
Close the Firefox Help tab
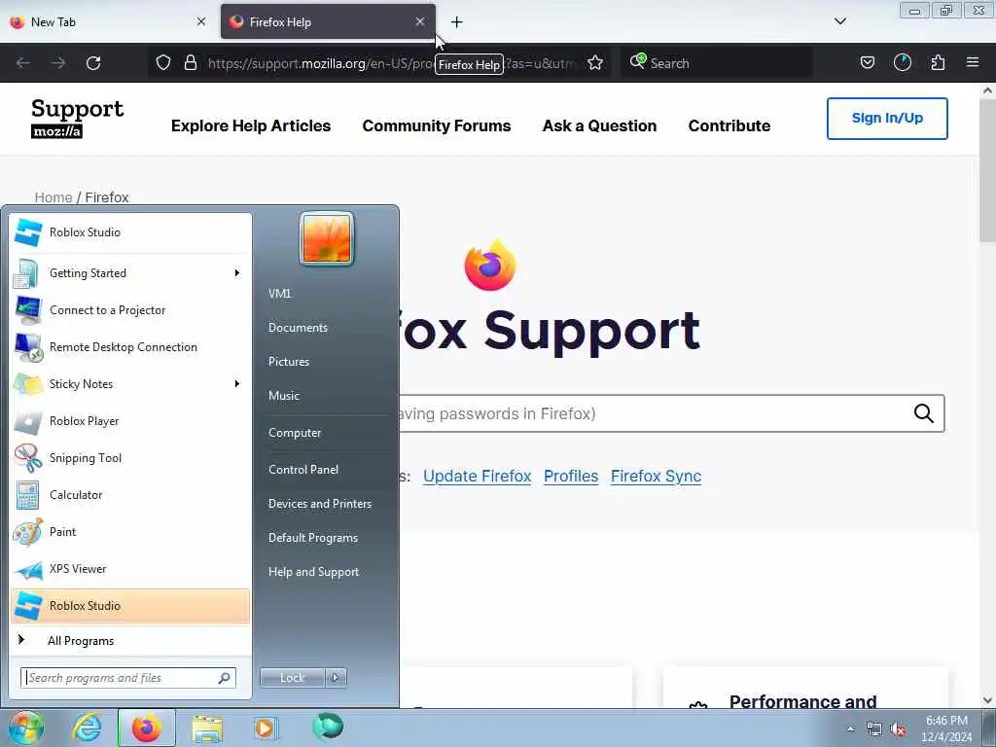[420, 21]
